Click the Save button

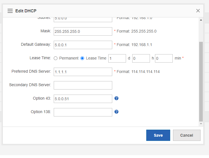158,135
